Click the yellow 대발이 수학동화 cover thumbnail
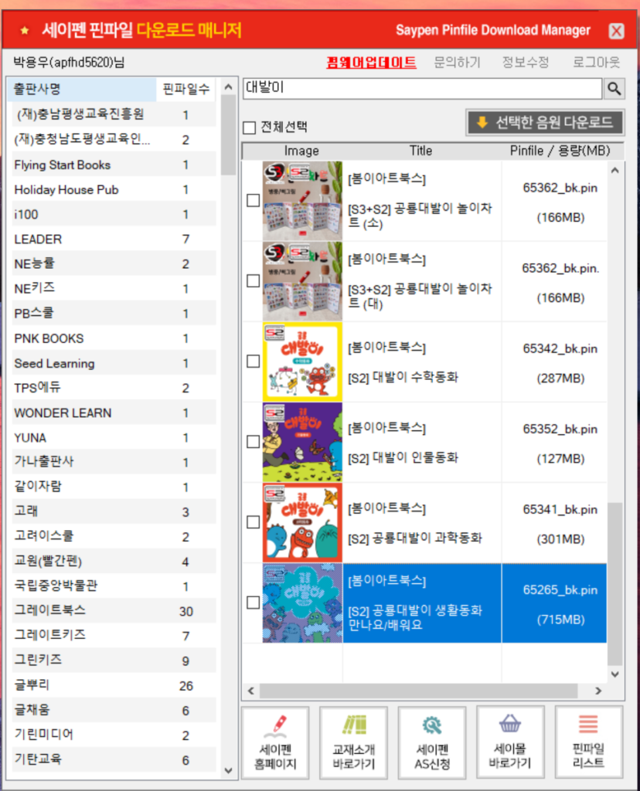This screenshot has height=791, width=640. point(301,361)
